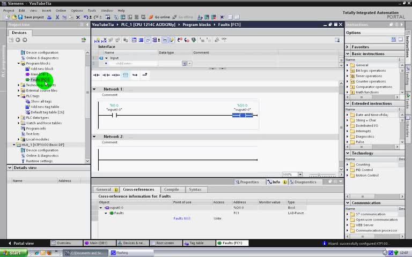Collapse the Details view panel

pos(10,168)
